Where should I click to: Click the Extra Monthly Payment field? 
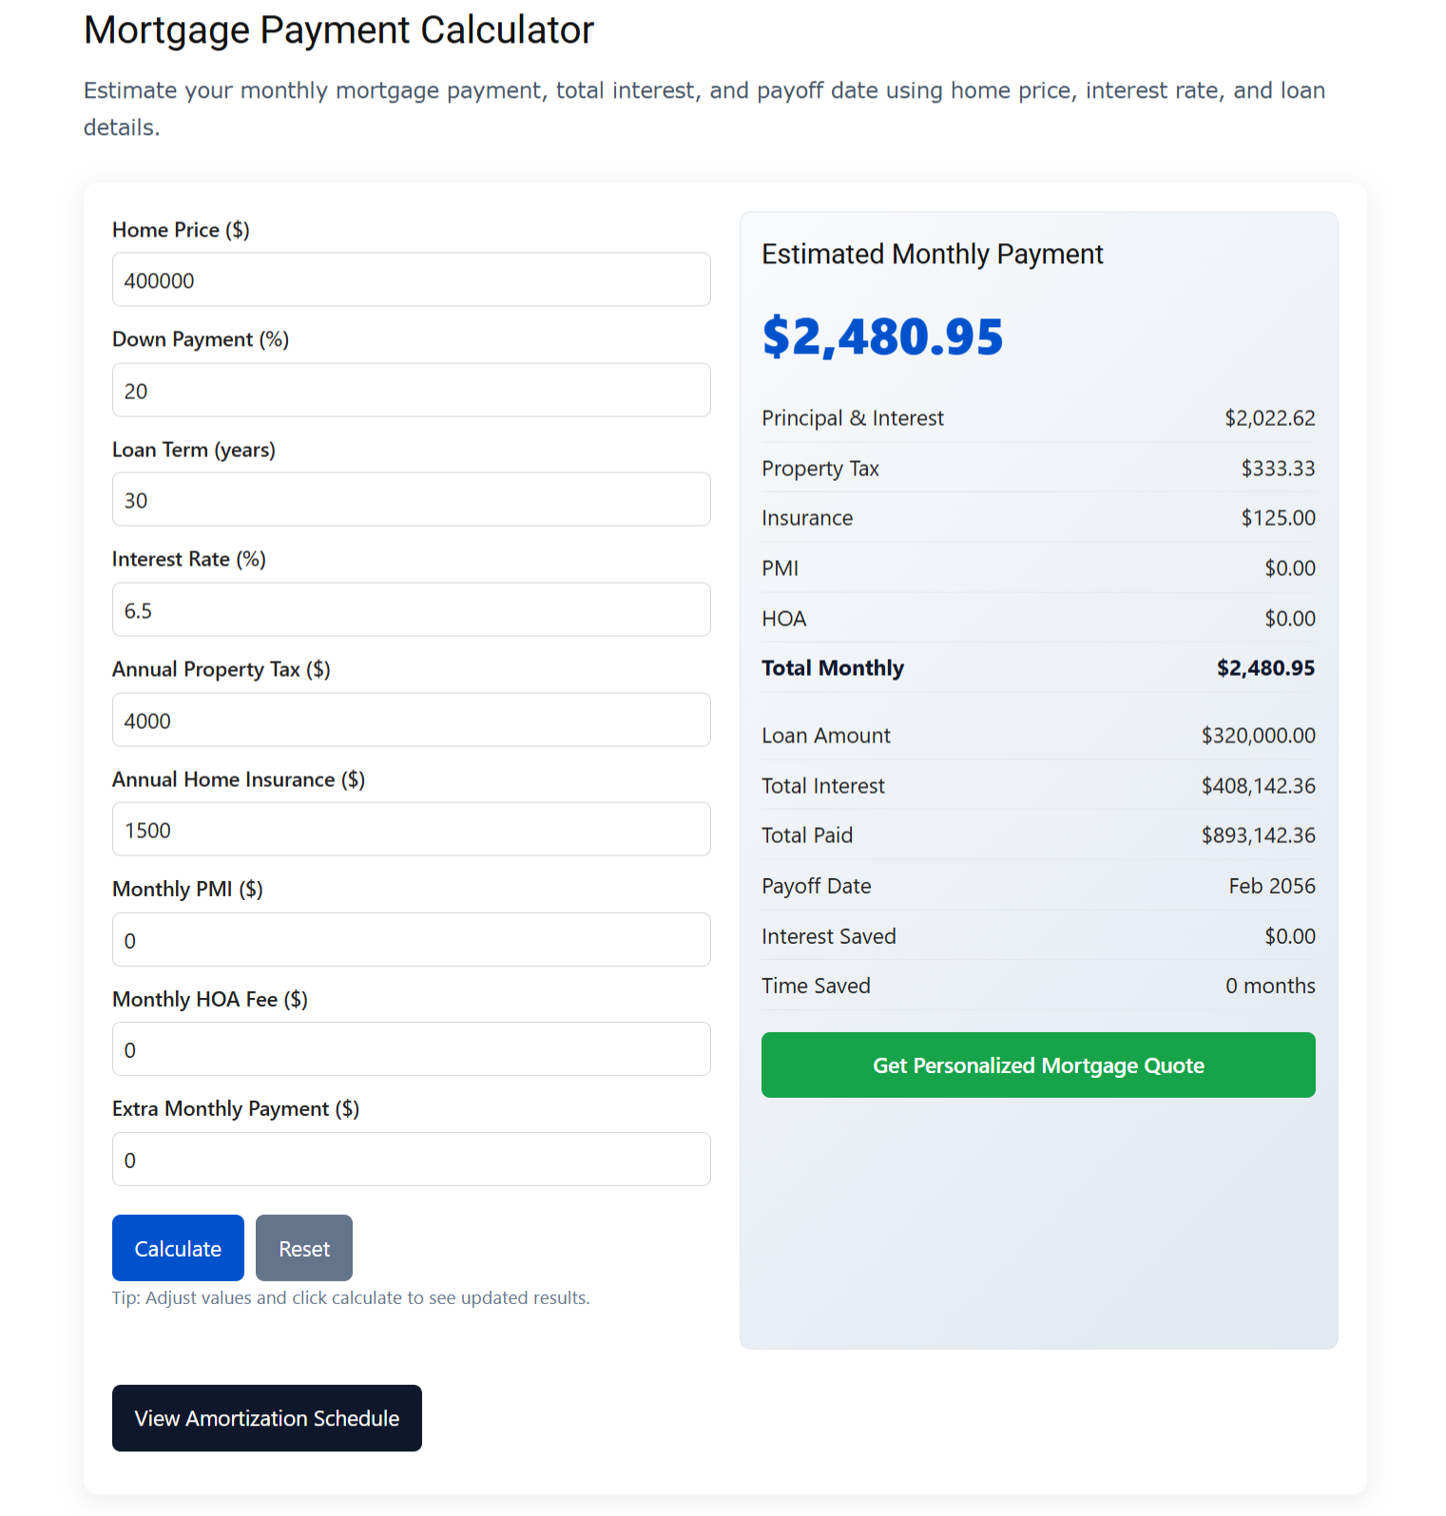click(x=411, y=1159)
